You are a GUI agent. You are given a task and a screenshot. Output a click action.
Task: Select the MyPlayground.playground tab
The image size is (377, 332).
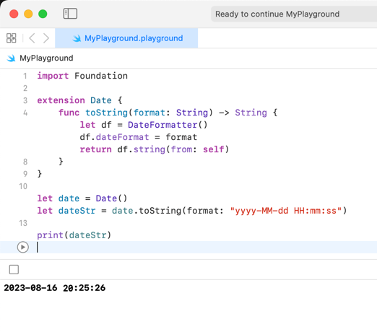point(126,38)
